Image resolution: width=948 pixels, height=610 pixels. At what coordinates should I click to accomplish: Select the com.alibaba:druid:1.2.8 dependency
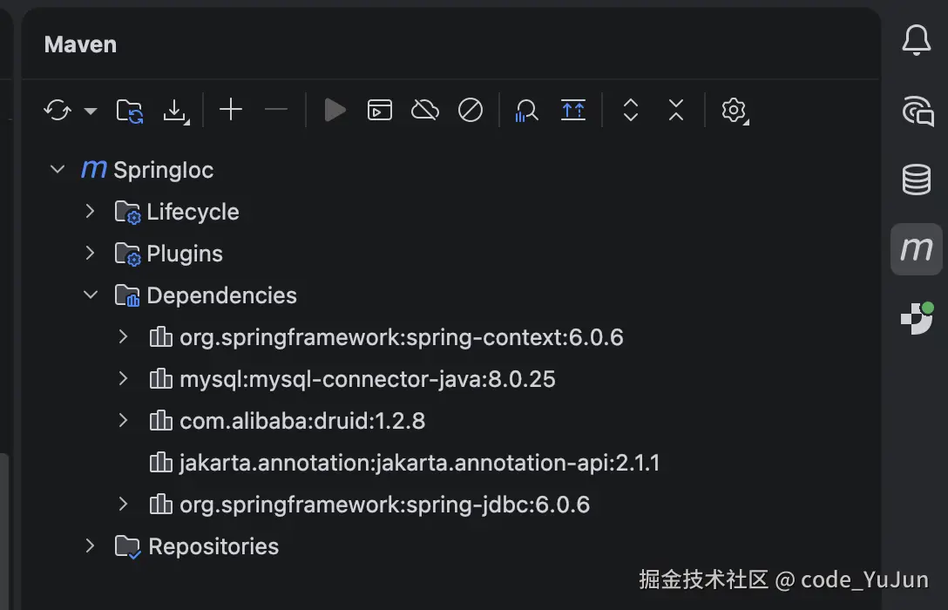click(x=301, y=421)
